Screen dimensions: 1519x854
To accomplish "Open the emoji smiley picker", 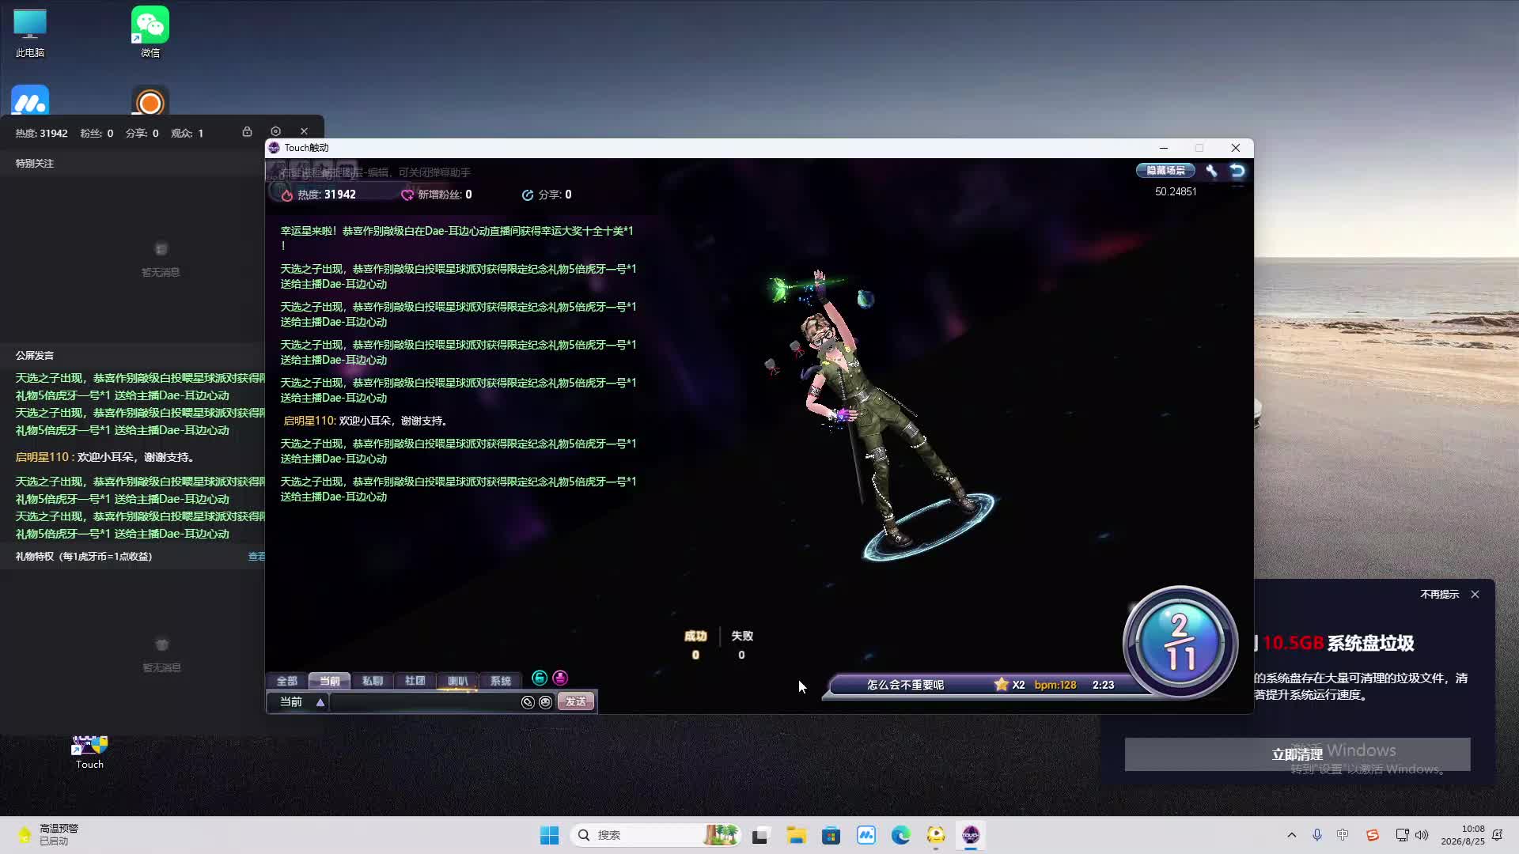I will pos(545,702).
